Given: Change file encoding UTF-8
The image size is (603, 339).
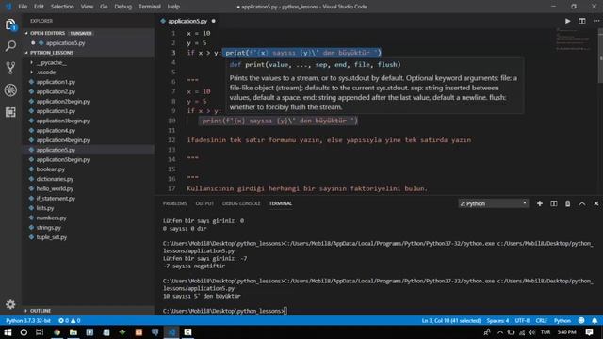Looking at the screenshot, I should pyautogui.click(x=522, y=320).
